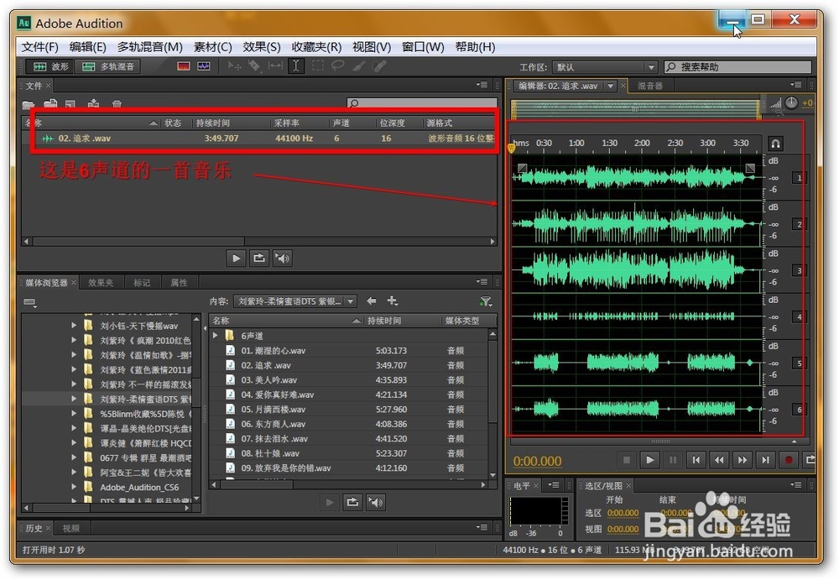Open the 效果(S) menu
Viewport: 839px width, 580px height.
click(262, 47)
